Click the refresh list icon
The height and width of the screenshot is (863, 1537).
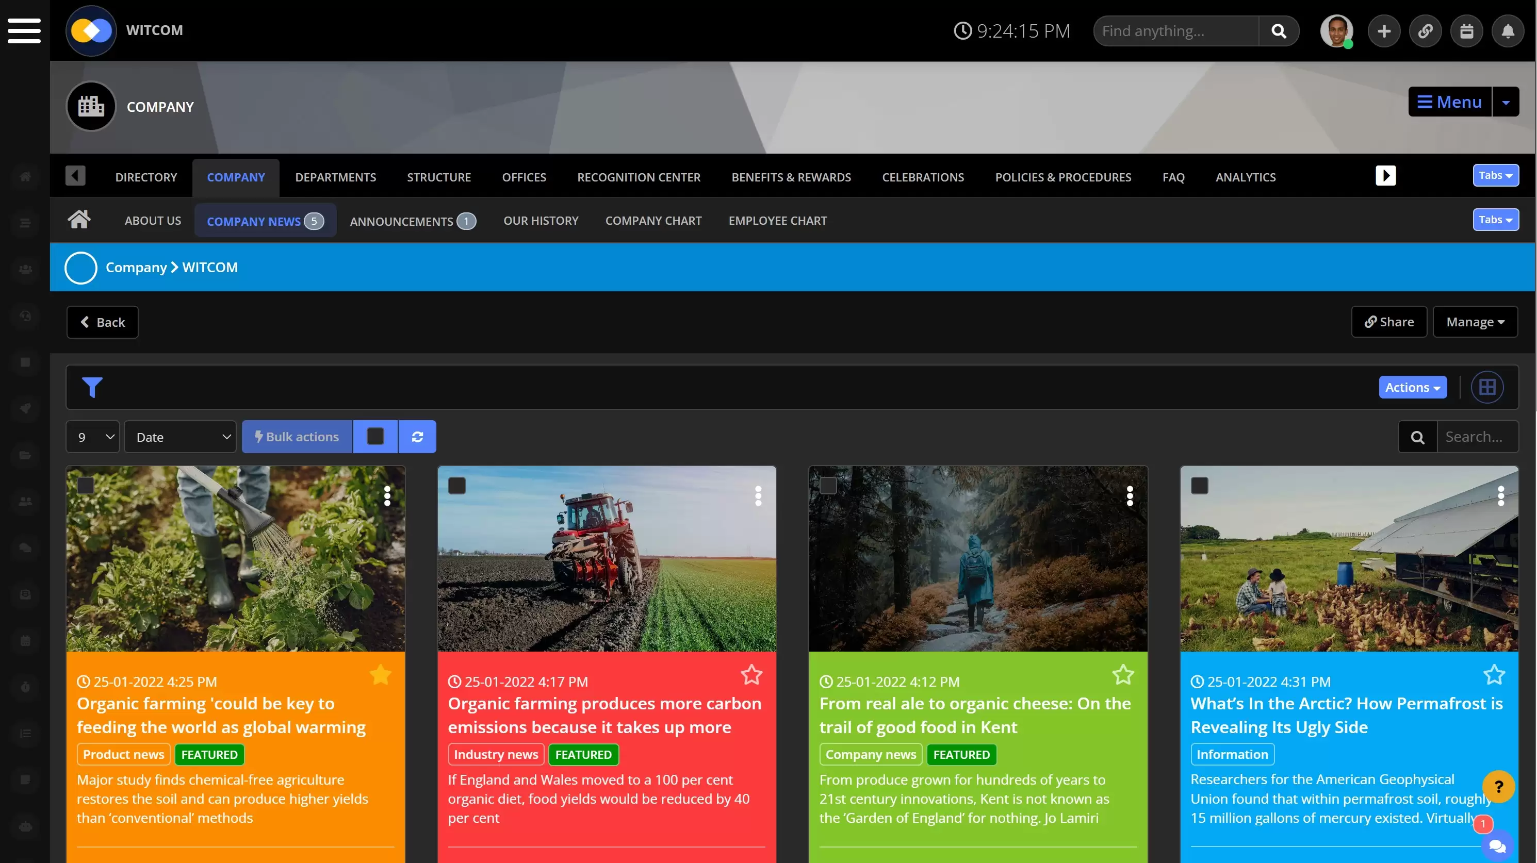(x=417, y=437)
